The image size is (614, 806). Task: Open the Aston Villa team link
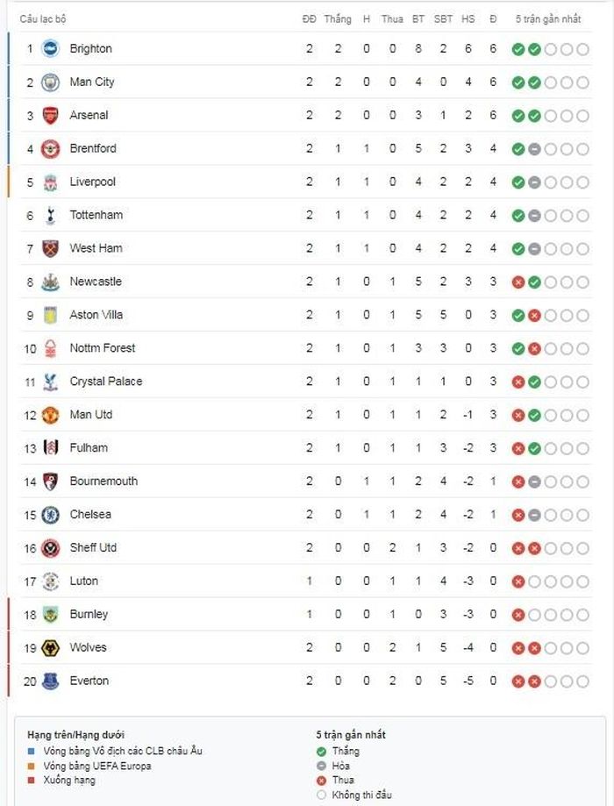(x=96, y=315)
